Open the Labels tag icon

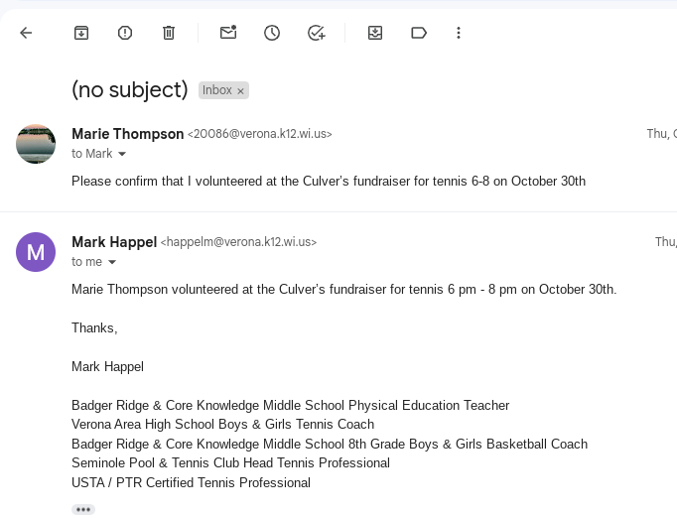419,33
